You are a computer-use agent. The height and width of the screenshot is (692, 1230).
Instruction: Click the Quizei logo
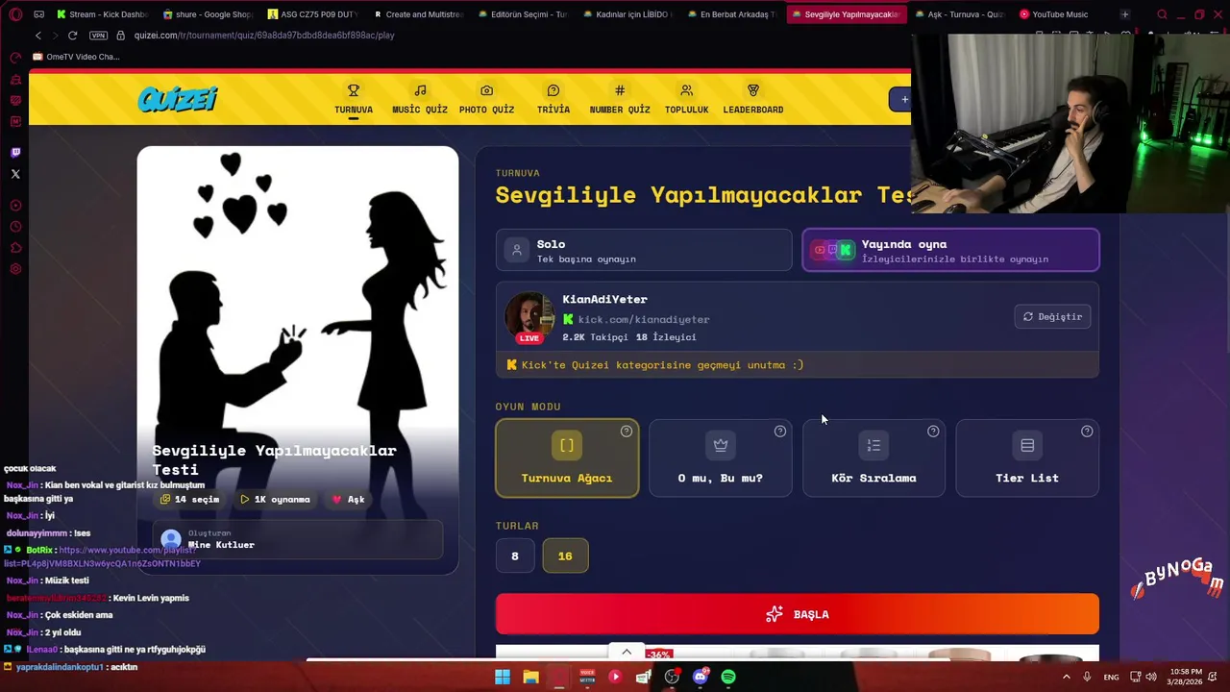[178, 99]
